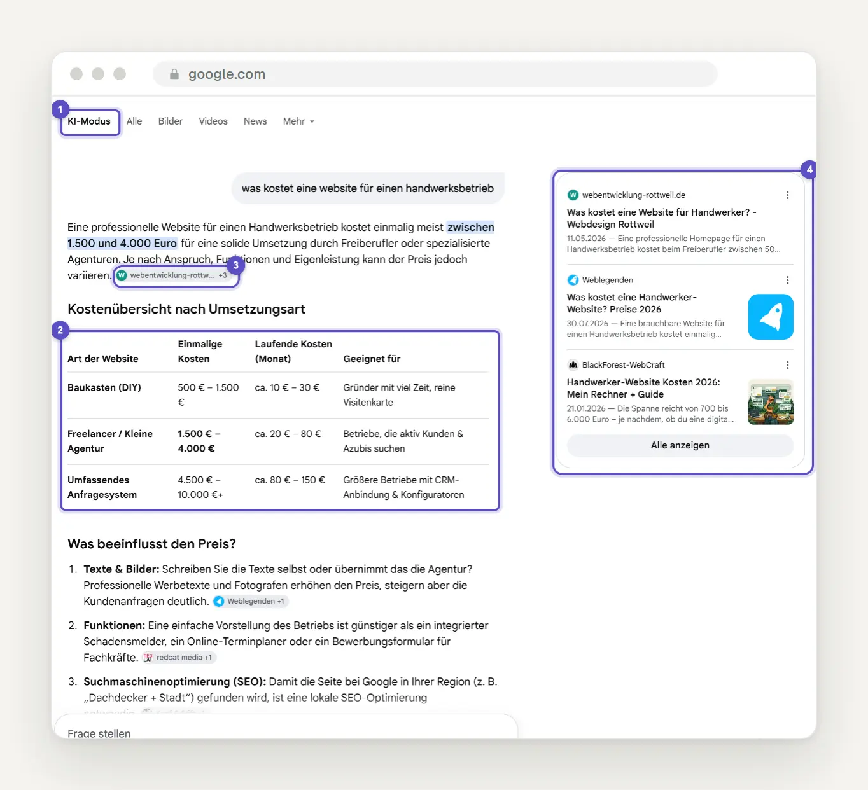Open the three-dot menu for Weblegenden

point(788,280)
